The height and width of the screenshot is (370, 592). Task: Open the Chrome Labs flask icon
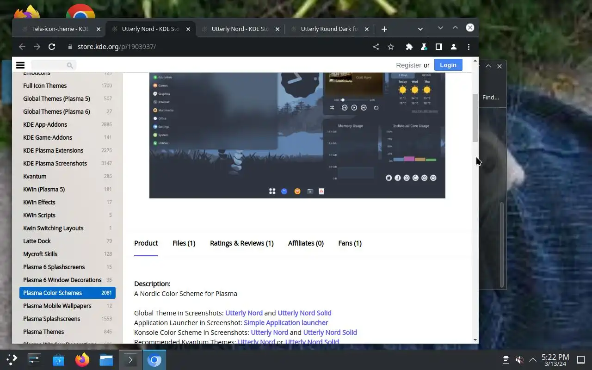coord(424,47)
